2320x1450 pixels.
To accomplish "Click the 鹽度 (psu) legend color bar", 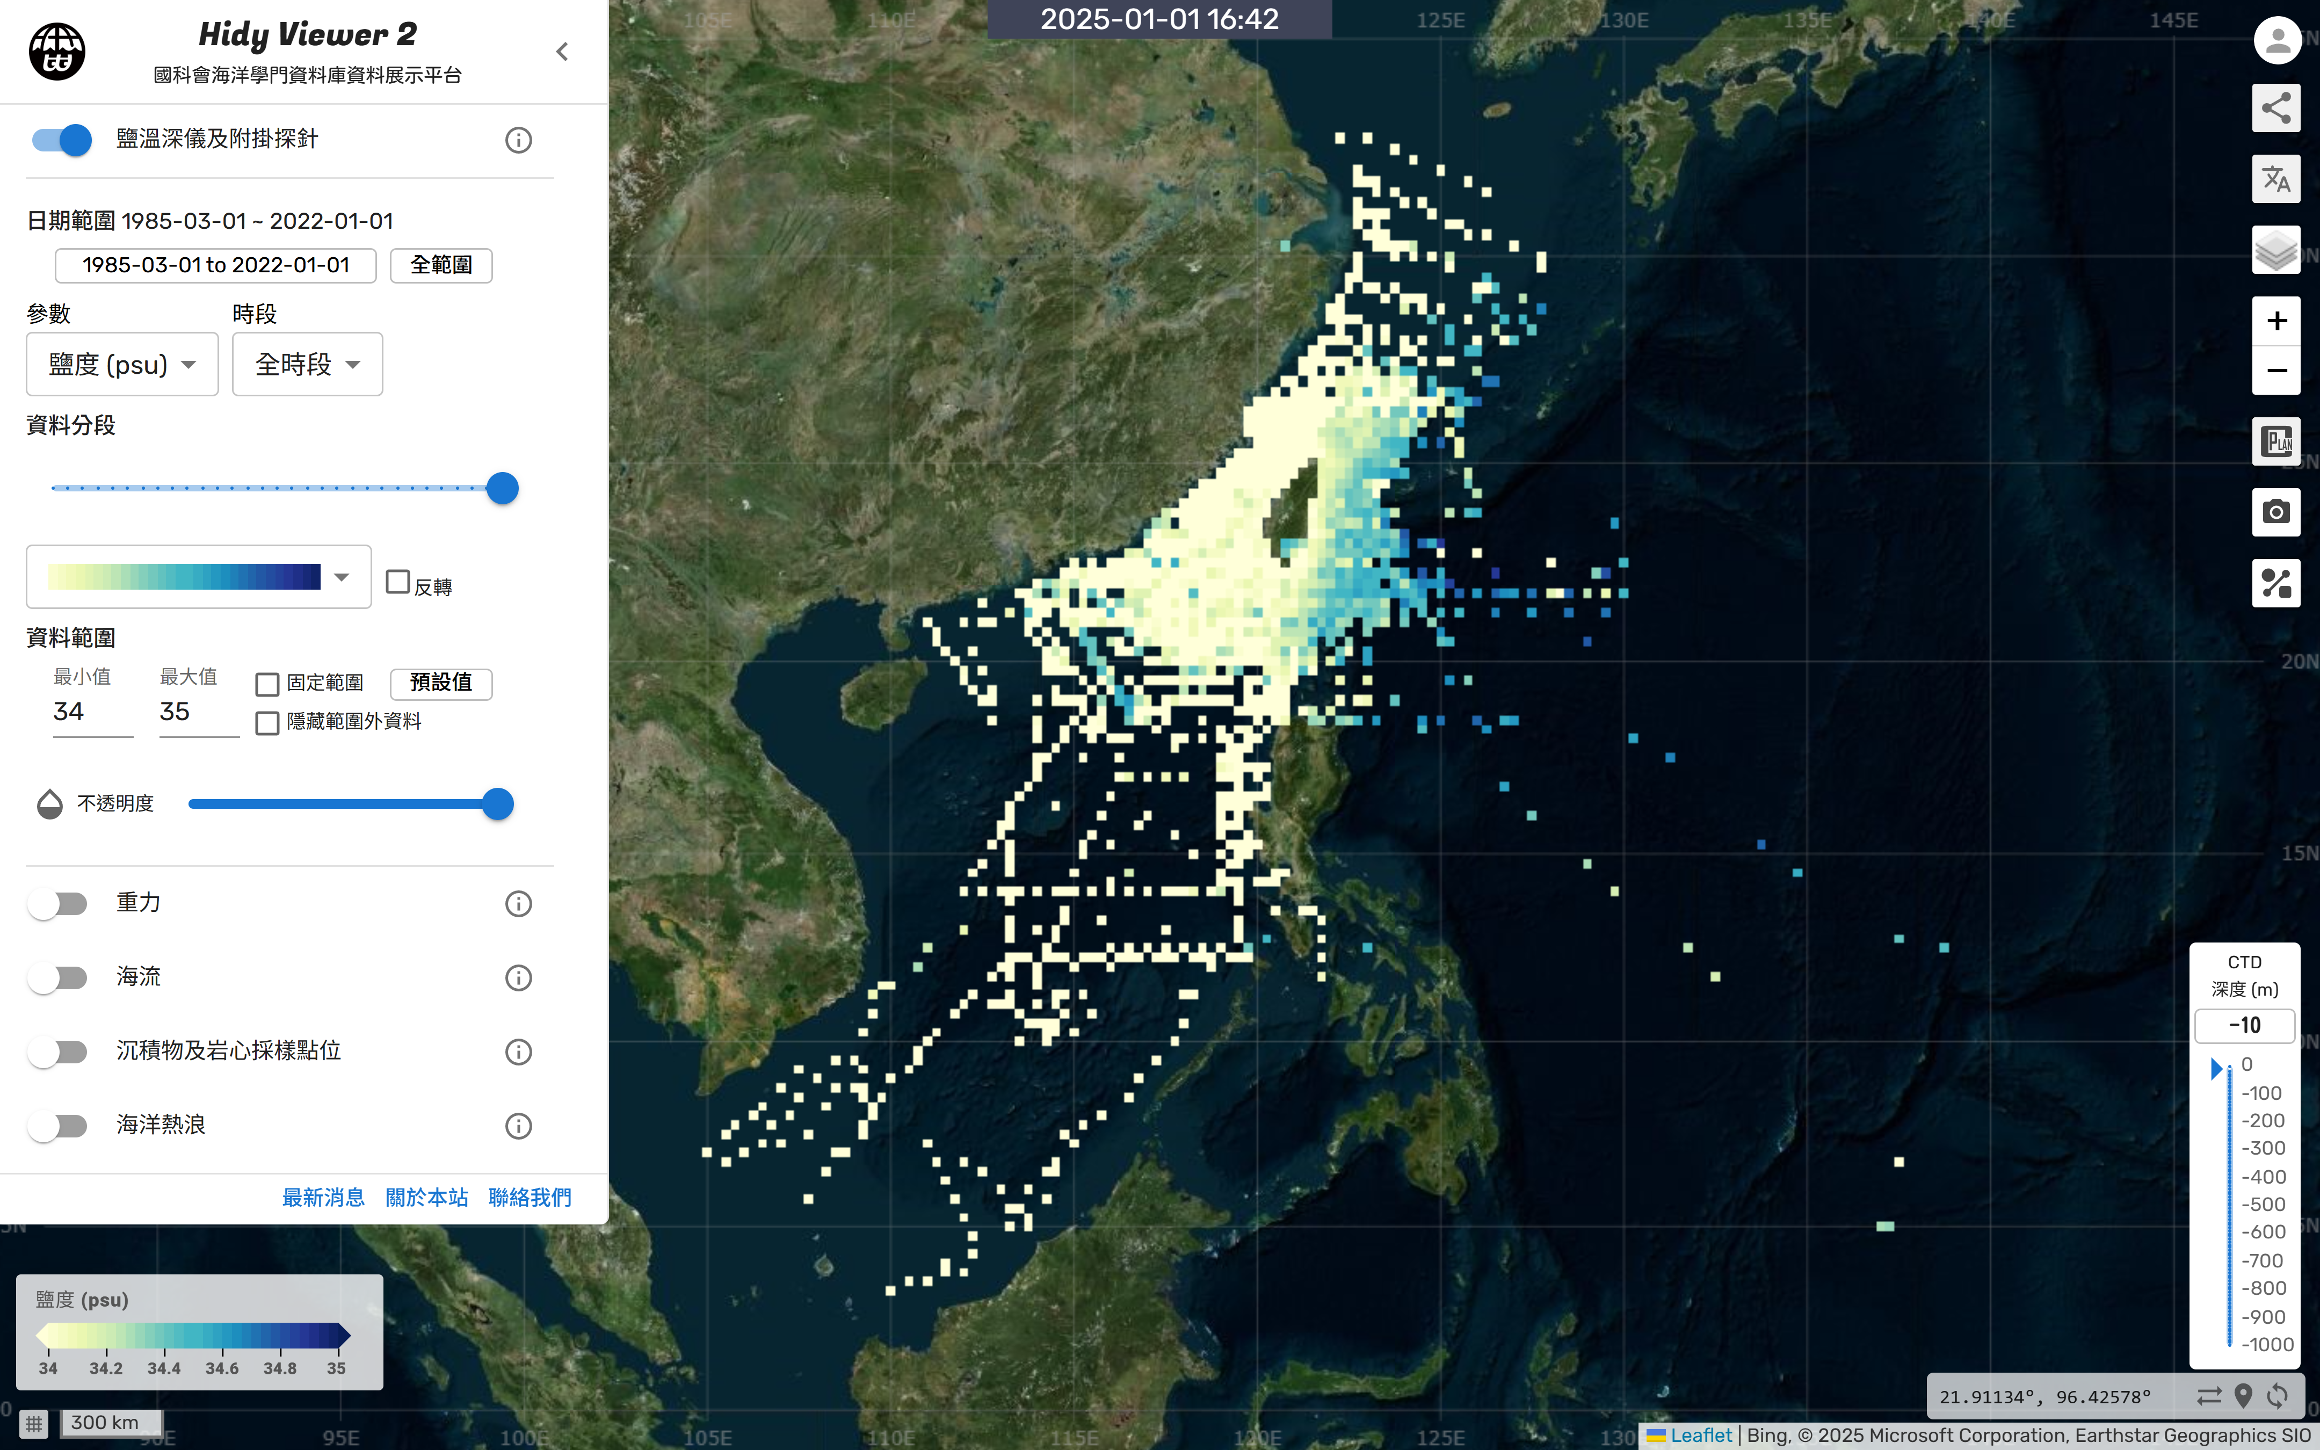I will point(194,1335).
